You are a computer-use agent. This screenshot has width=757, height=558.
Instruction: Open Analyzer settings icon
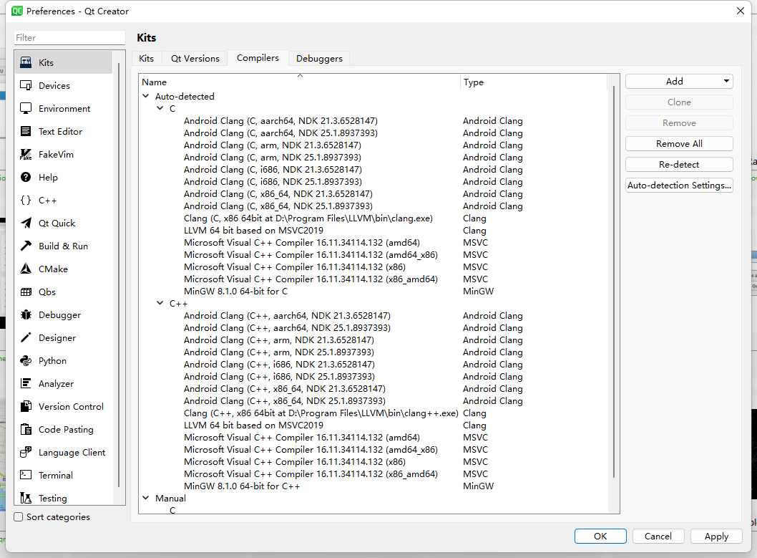click(26, 384)
